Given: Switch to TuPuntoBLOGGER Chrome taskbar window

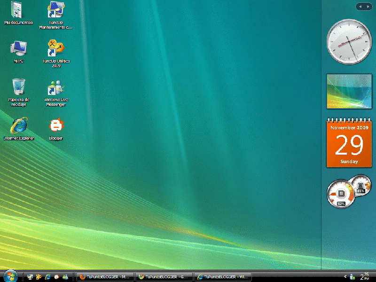Looking at the screenshot, I should click(164, 277).
